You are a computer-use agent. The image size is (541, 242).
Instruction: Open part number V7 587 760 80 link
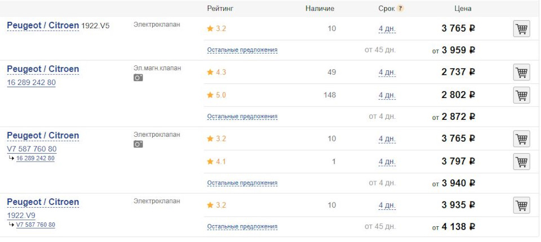pyautogui.click(x=32, y=149)
